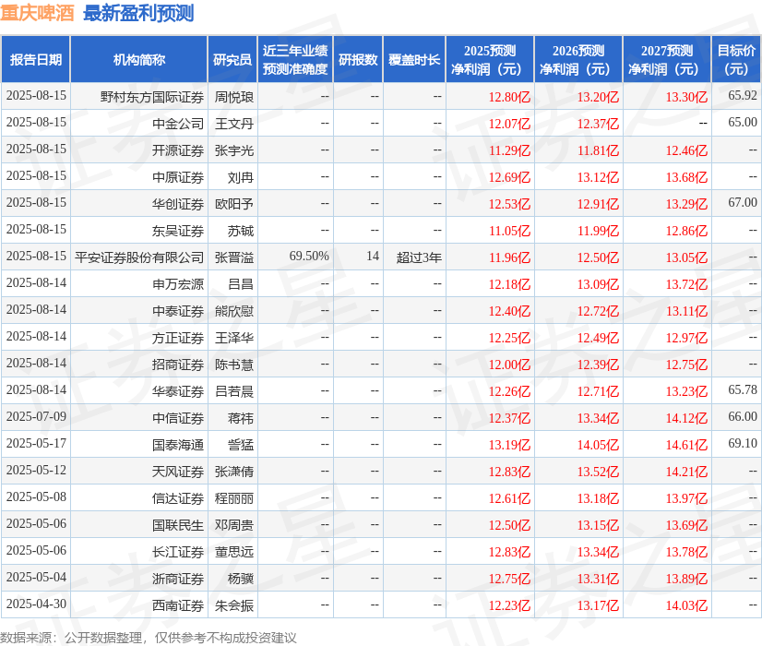Click target price 67.00

(x=743, y=202)
